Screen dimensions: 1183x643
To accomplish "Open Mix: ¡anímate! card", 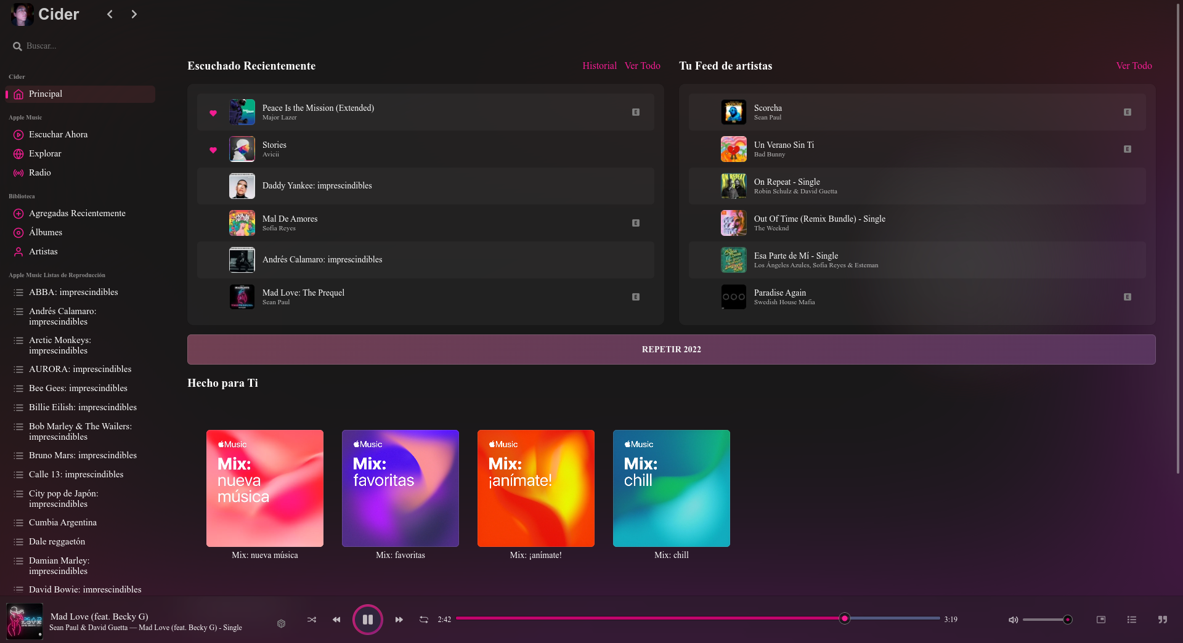I will (536, 488).
